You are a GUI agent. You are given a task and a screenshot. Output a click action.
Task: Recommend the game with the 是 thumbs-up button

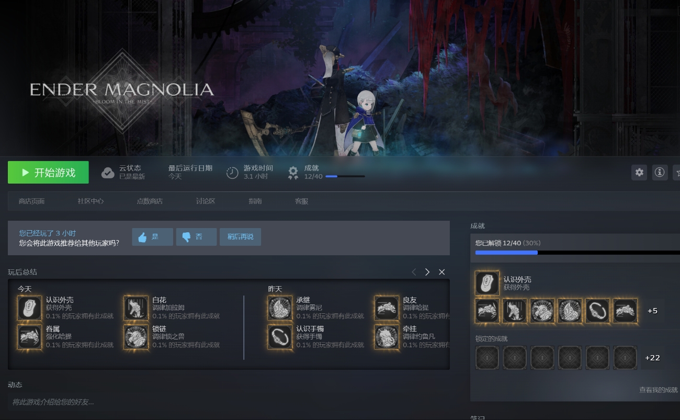pyautogui.click(x=152, y=237)
